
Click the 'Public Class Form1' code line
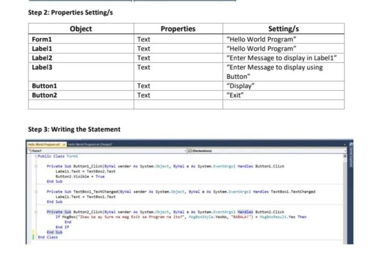58,156
